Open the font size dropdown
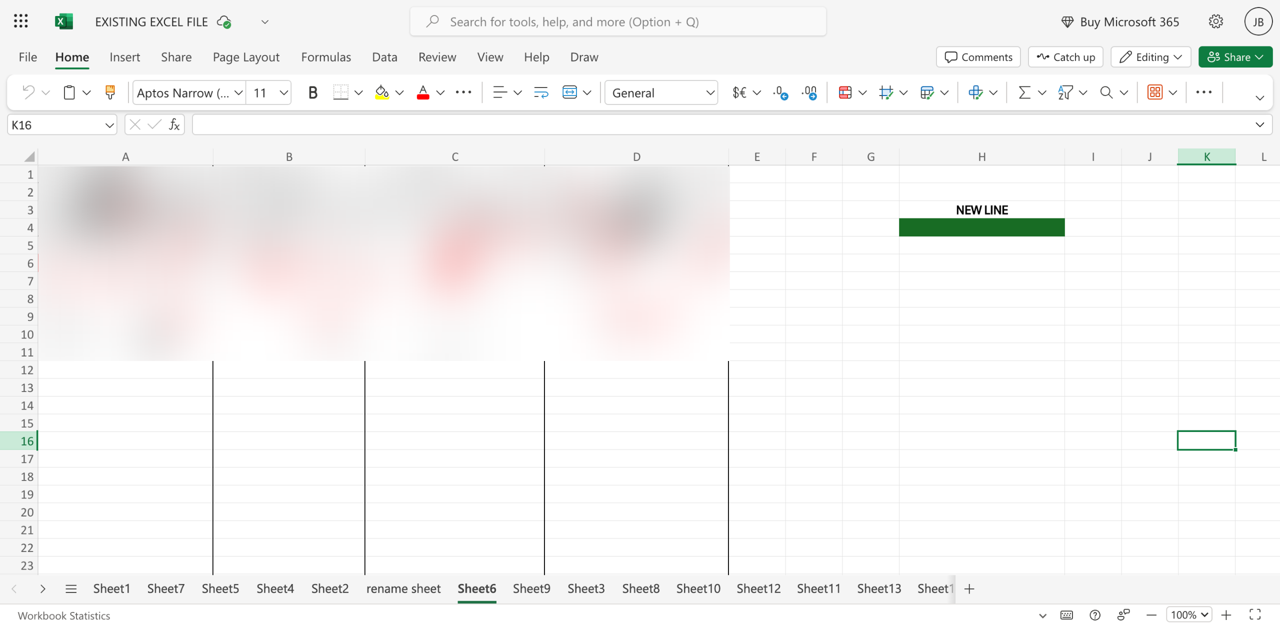Image resolution: width=1280 pixels, height=624 pixels. pyautogui.click(x=283, y=92)
